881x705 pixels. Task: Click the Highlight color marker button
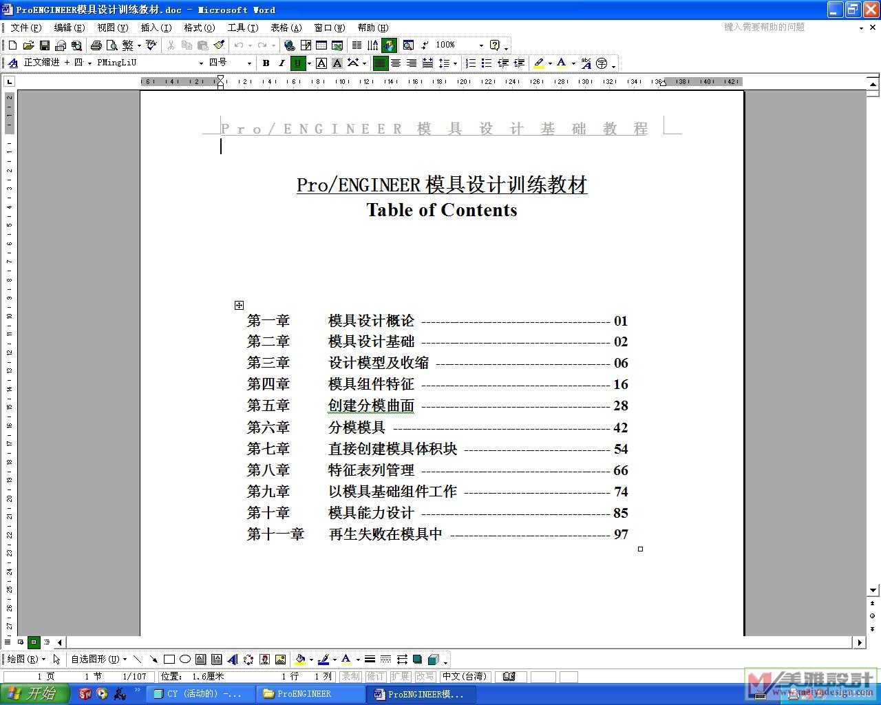click(x=539, y=63)
